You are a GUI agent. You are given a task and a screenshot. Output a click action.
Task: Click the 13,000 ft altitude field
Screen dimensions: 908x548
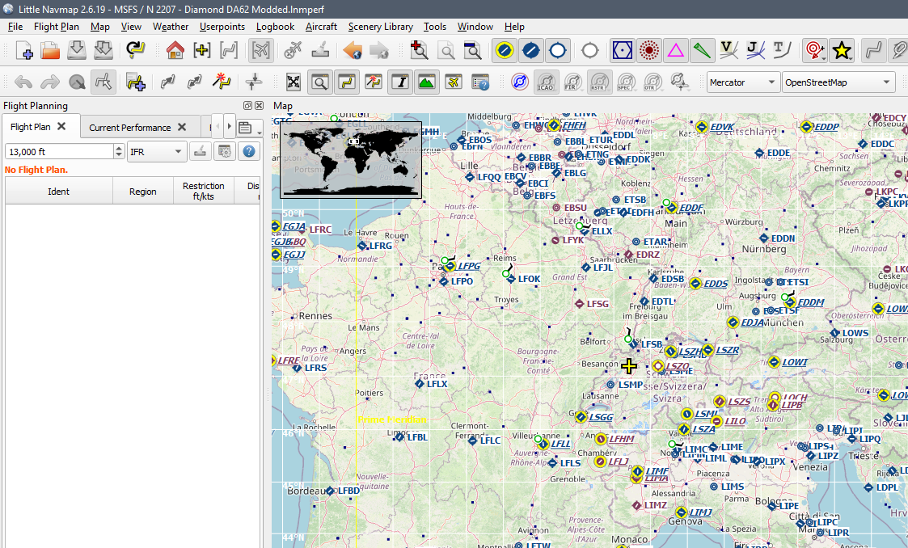pos(59,152)
